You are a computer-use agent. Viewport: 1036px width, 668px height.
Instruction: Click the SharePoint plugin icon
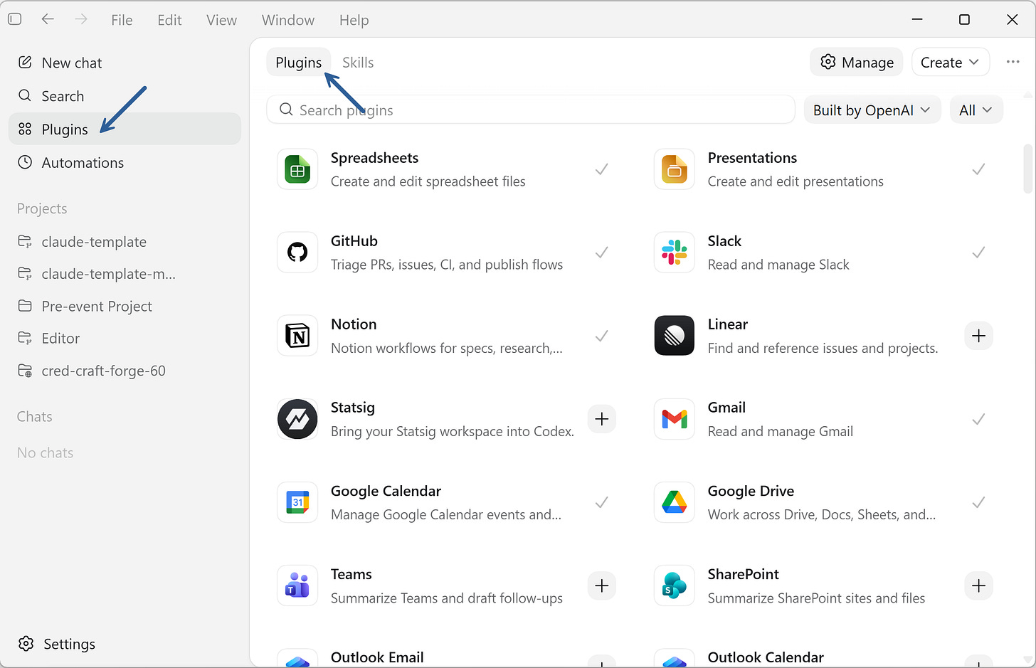(675, 585)
